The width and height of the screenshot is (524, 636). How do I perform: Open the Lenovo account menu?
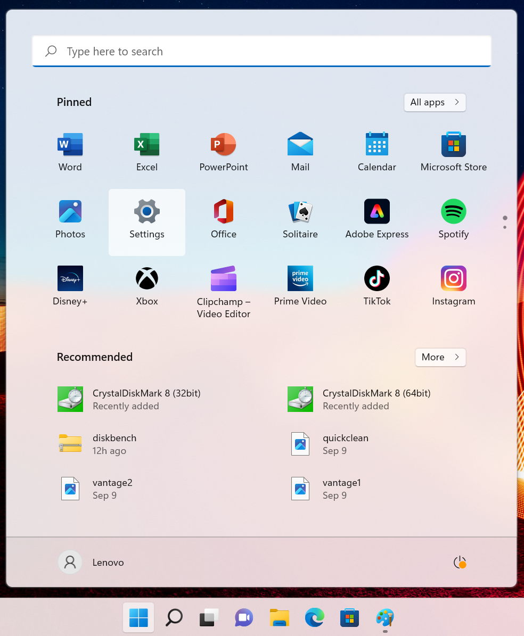[91, 562]
